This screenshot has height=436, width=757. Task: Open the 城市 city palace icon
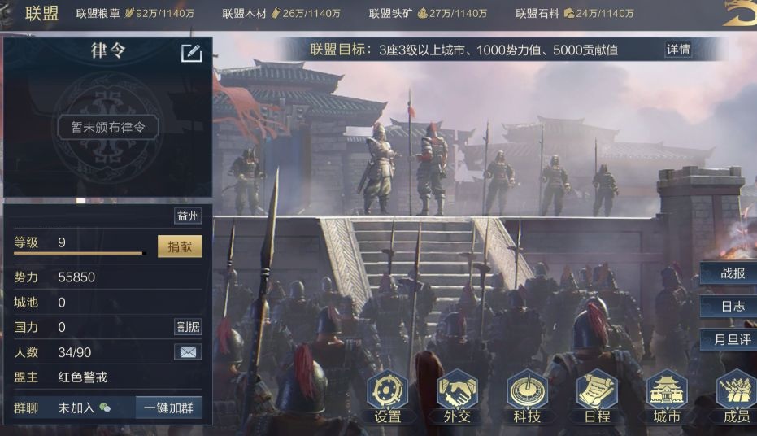pos(667,397)
